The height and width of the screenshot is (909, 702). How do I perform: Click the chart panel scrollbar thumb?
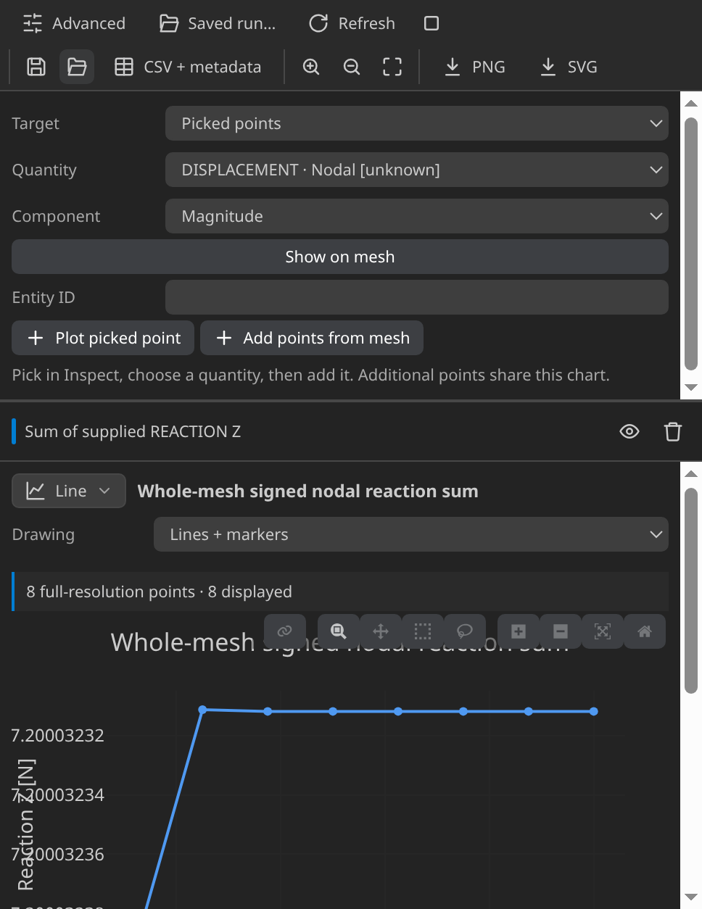pyautogui.click(x=691, y=591)
